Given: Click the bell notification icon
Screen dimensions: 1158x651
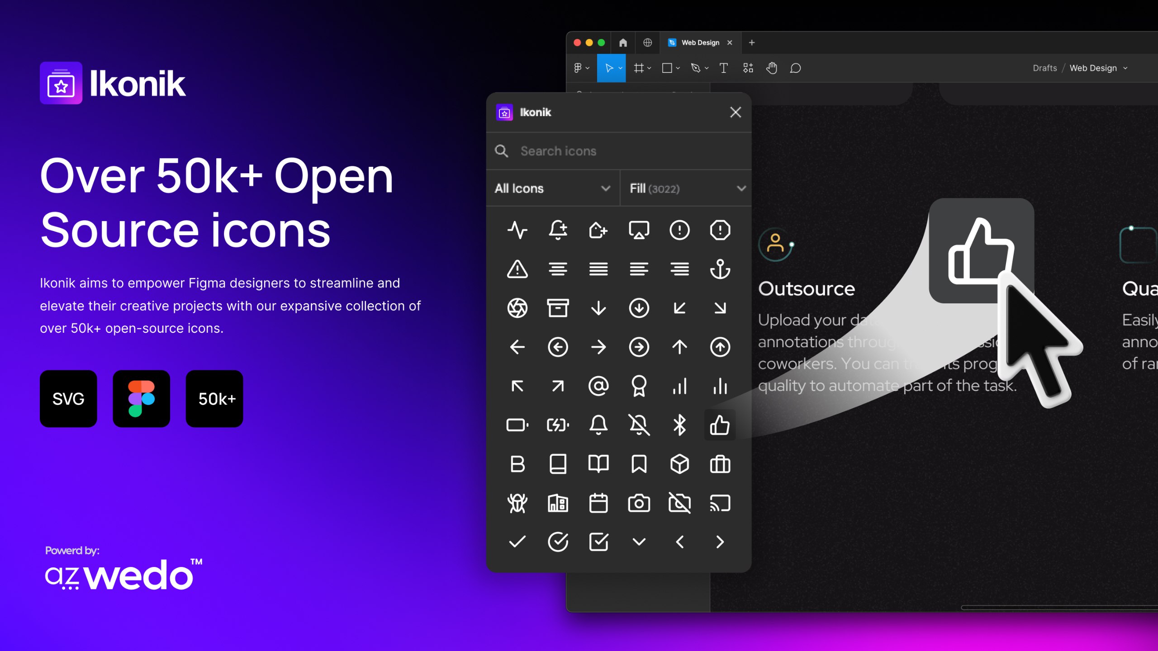Looking at the screenshot, I should click(x=599, y=425).
